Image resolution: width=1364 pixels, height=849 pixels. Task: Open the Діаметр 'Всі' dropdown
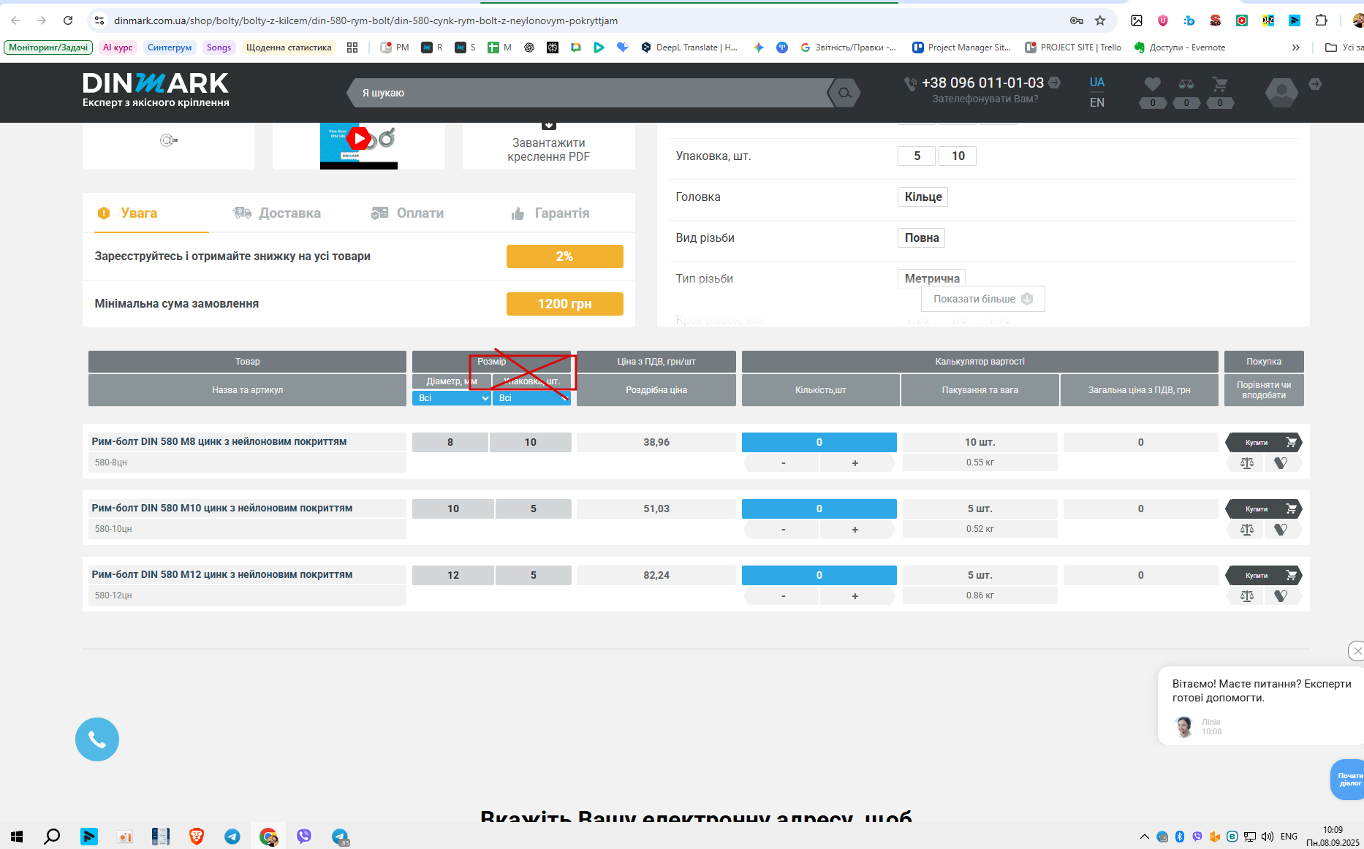(x=451, y=398)
